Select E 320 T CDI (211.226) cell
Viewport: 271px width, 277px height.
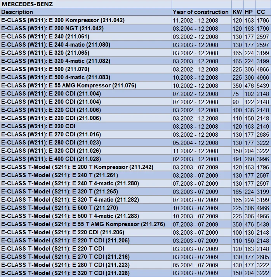[86, 273]
